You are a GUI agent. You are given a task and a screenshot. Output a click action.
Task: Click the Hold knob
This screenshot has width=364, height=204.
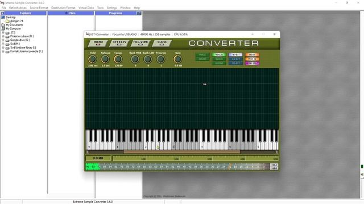click(x=92, y=59)
